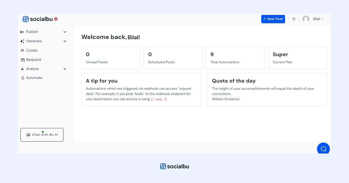Create a post with New Post button

(273, 19)
